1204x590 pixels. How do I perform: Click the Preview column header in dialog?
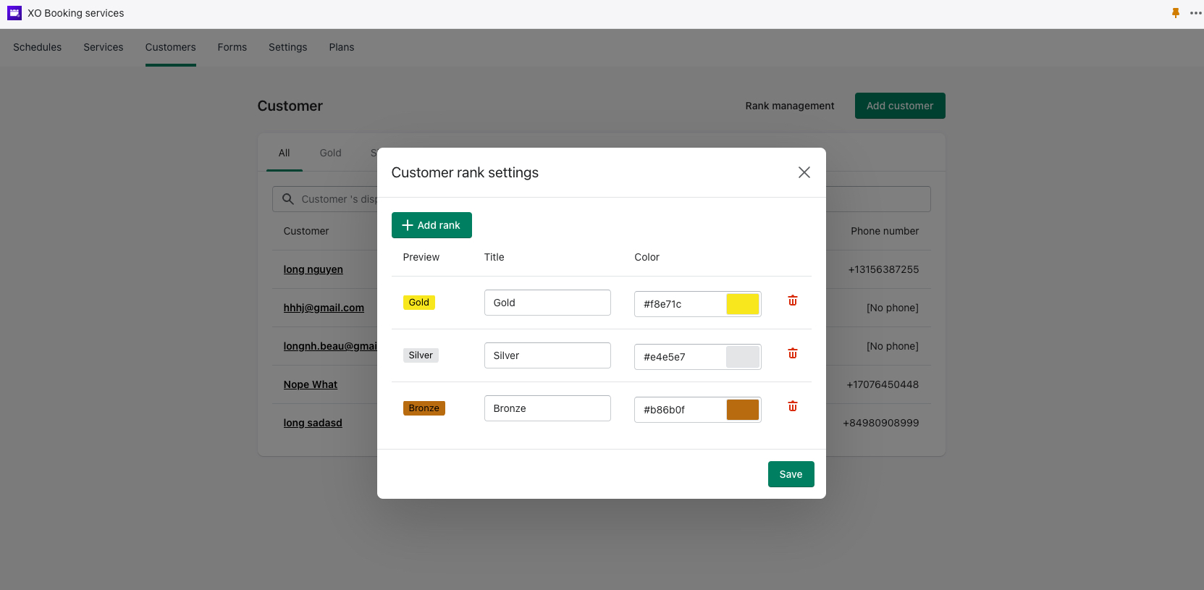point(421,257)
